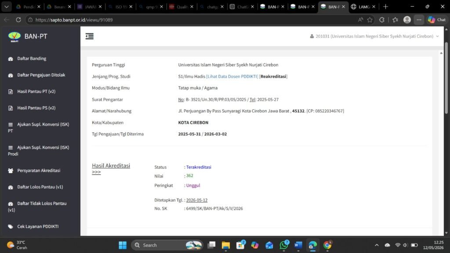
Task: Click the OneDrive cloud tray icon
Action: (x=388, y=245)
